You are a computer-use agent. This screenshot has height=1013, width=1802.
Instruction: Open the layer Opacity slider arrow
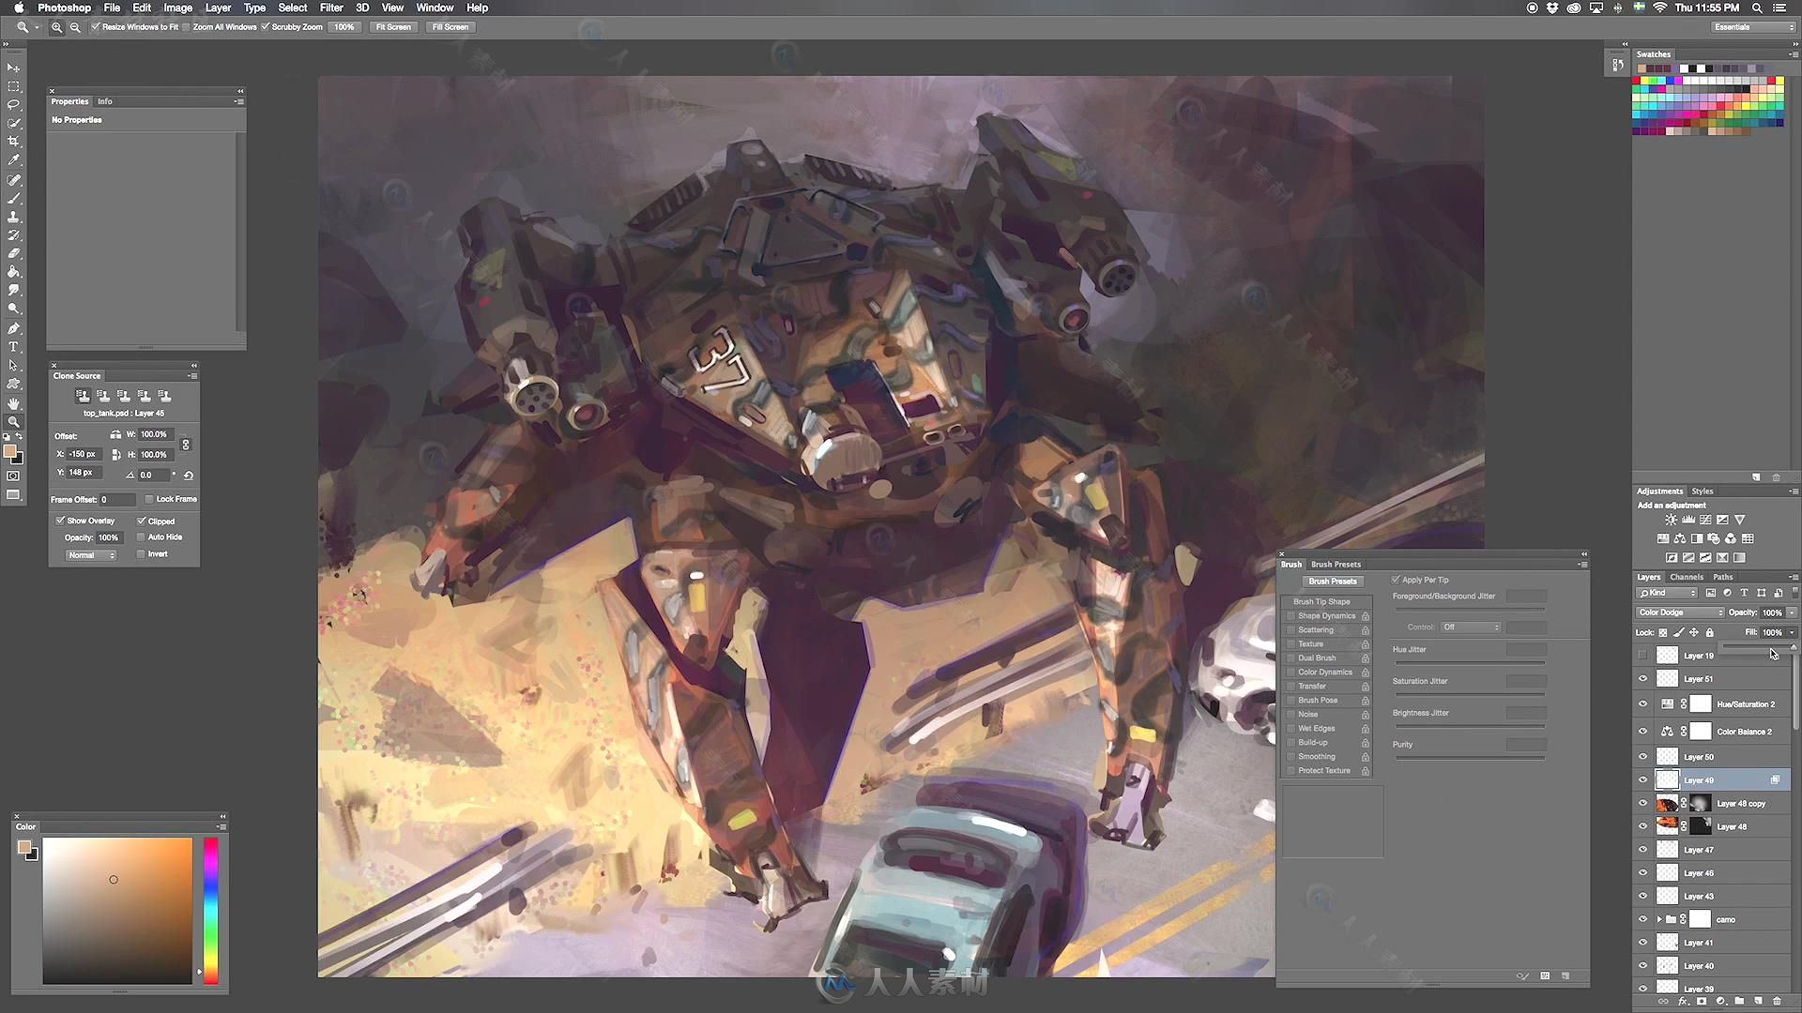pos(1792,612)
